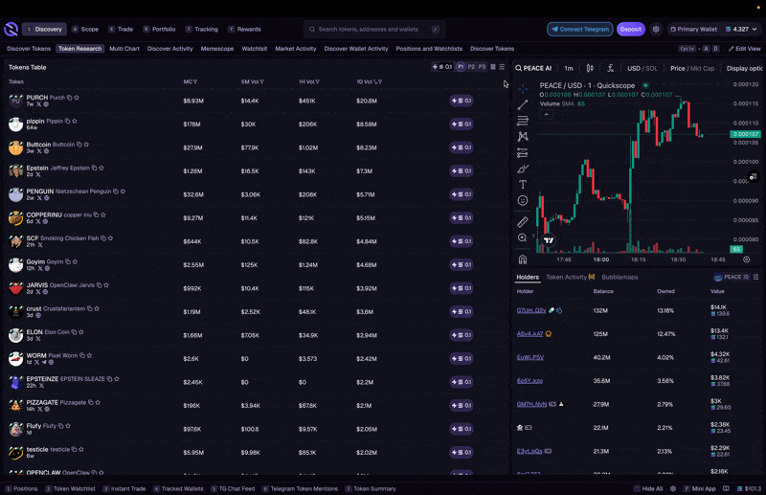The image size is (766, 495).
Task: Star the pippin token as favorite
Action: (x=75, y=122)
